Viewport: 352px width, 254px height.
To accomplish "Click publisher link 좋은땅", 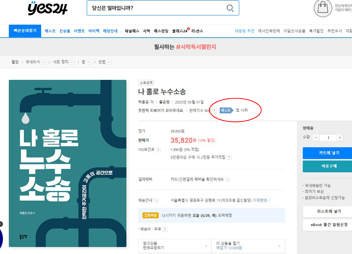I will pyautogui.click(x=164, y=102).
